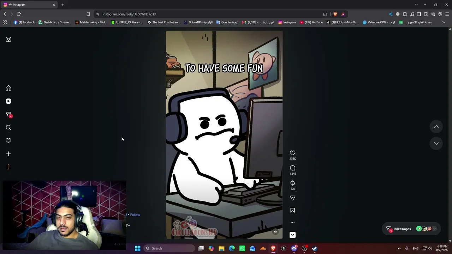Like the reel with the heart icon
This screenshot has width=452, height=254.
pos(292,153)
